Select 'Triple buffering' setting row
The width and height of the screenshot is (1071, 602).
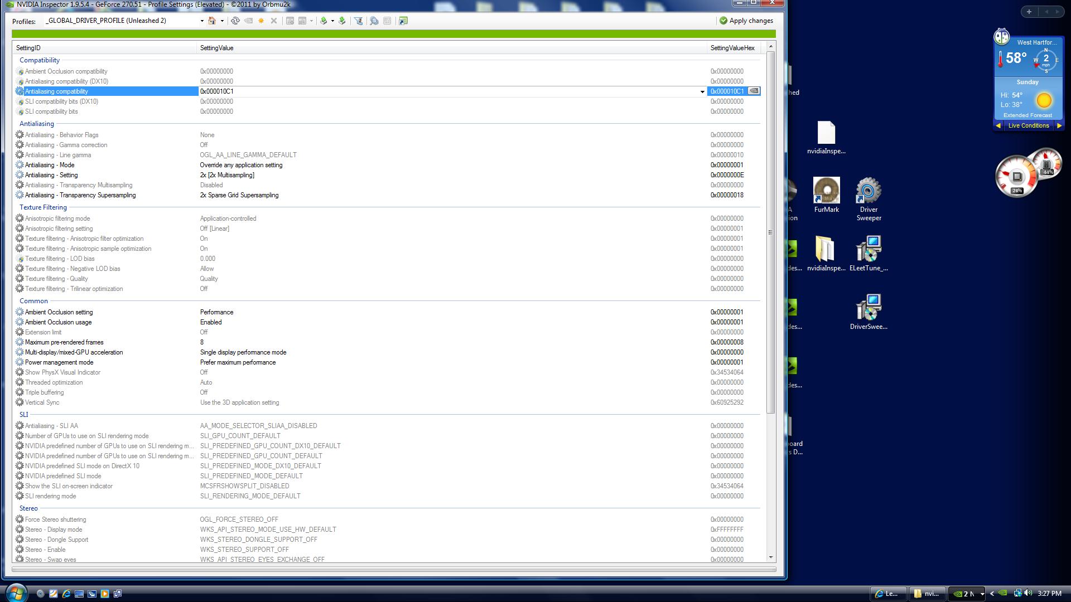pyautogui.click(x=388, y=392)
